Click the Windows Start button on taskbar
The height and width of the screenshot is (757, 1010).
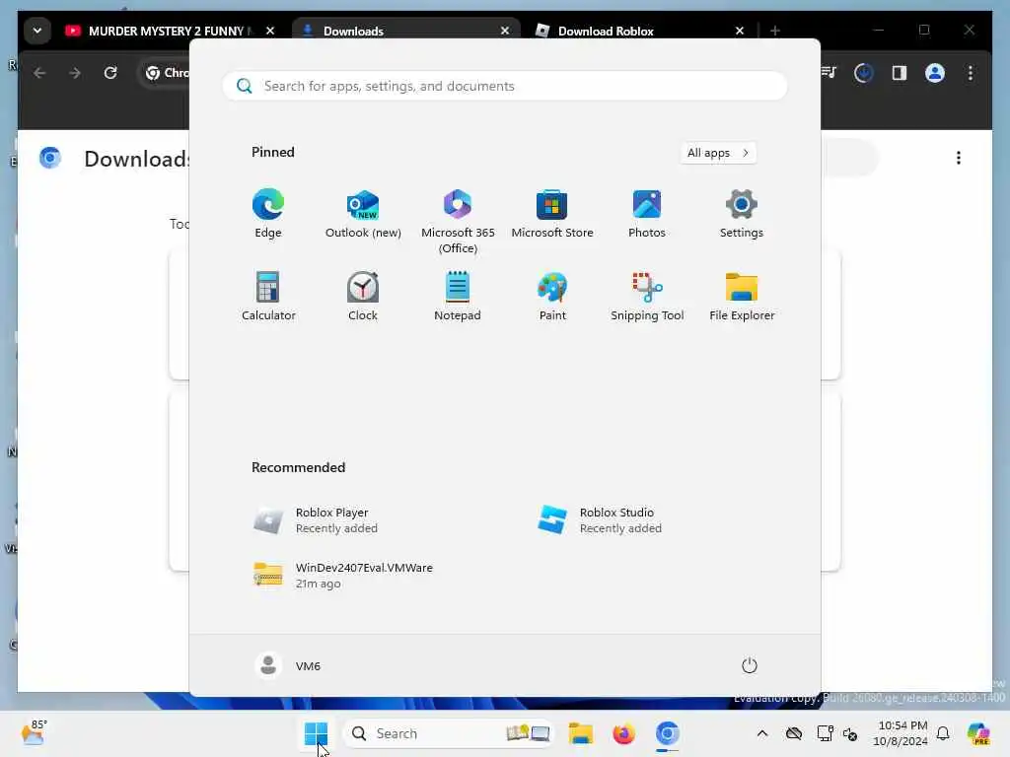coord(316,733)
